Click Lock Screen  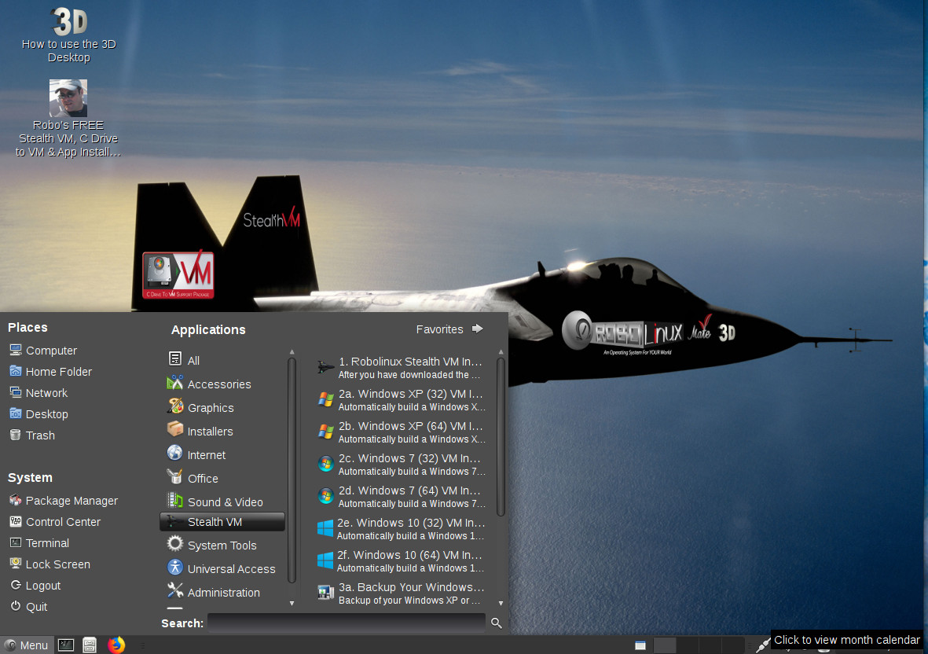(x=50, y=564)
